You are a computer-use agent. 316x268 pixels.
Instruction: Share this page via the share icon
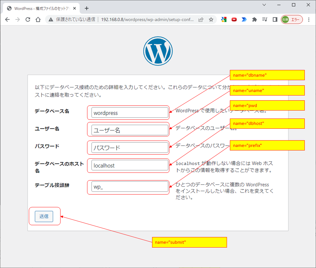point(201,19)
